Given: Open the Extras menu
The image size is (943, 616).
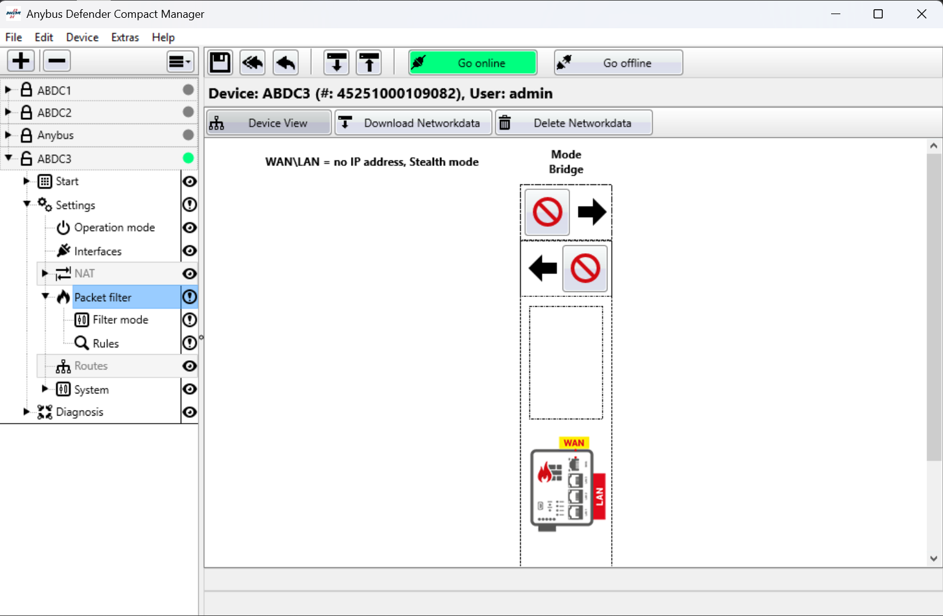Looking at the screenshot, I should (125, 38).
